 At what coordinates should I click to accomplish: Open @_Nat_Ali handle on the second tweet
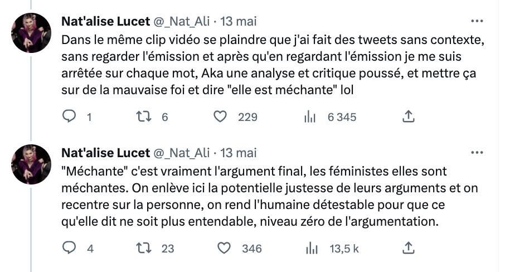[x=182, y=153]
